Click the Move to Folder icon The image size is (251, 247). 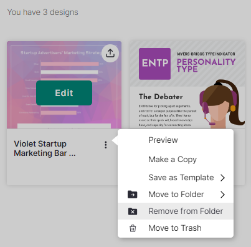[133, 195]
